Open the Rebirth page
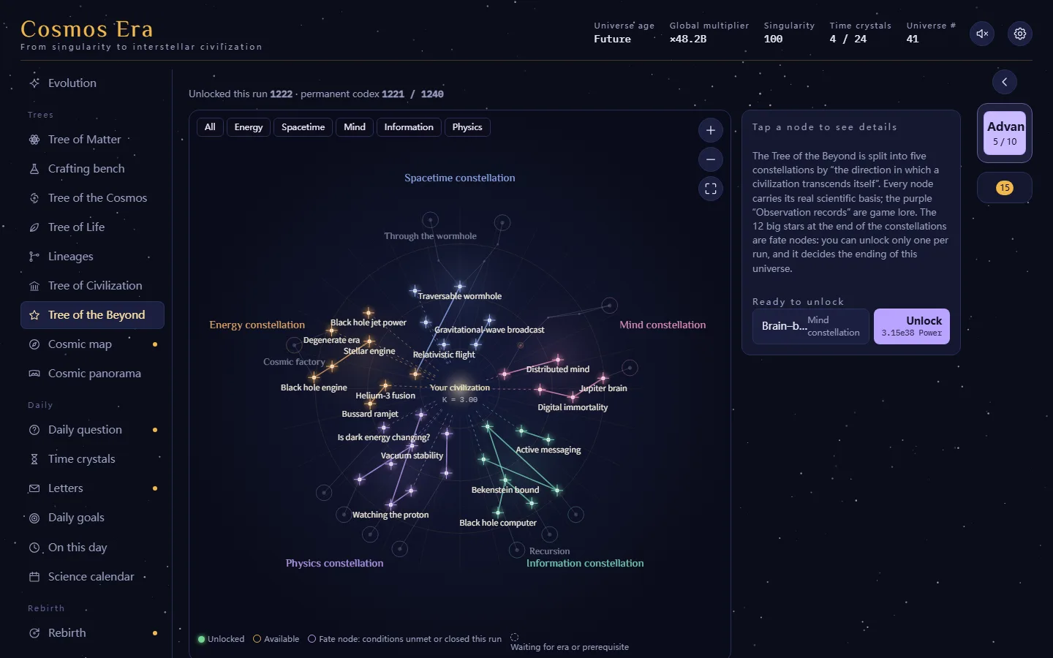The height and width of the screenshot is (658, 1053). pos(92,633)
